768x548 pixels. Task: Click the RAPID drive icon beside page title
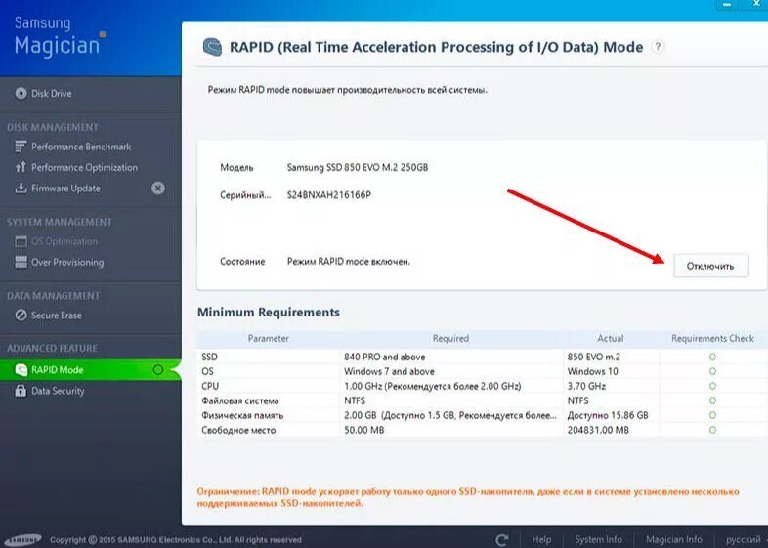[x=212, y=48]
